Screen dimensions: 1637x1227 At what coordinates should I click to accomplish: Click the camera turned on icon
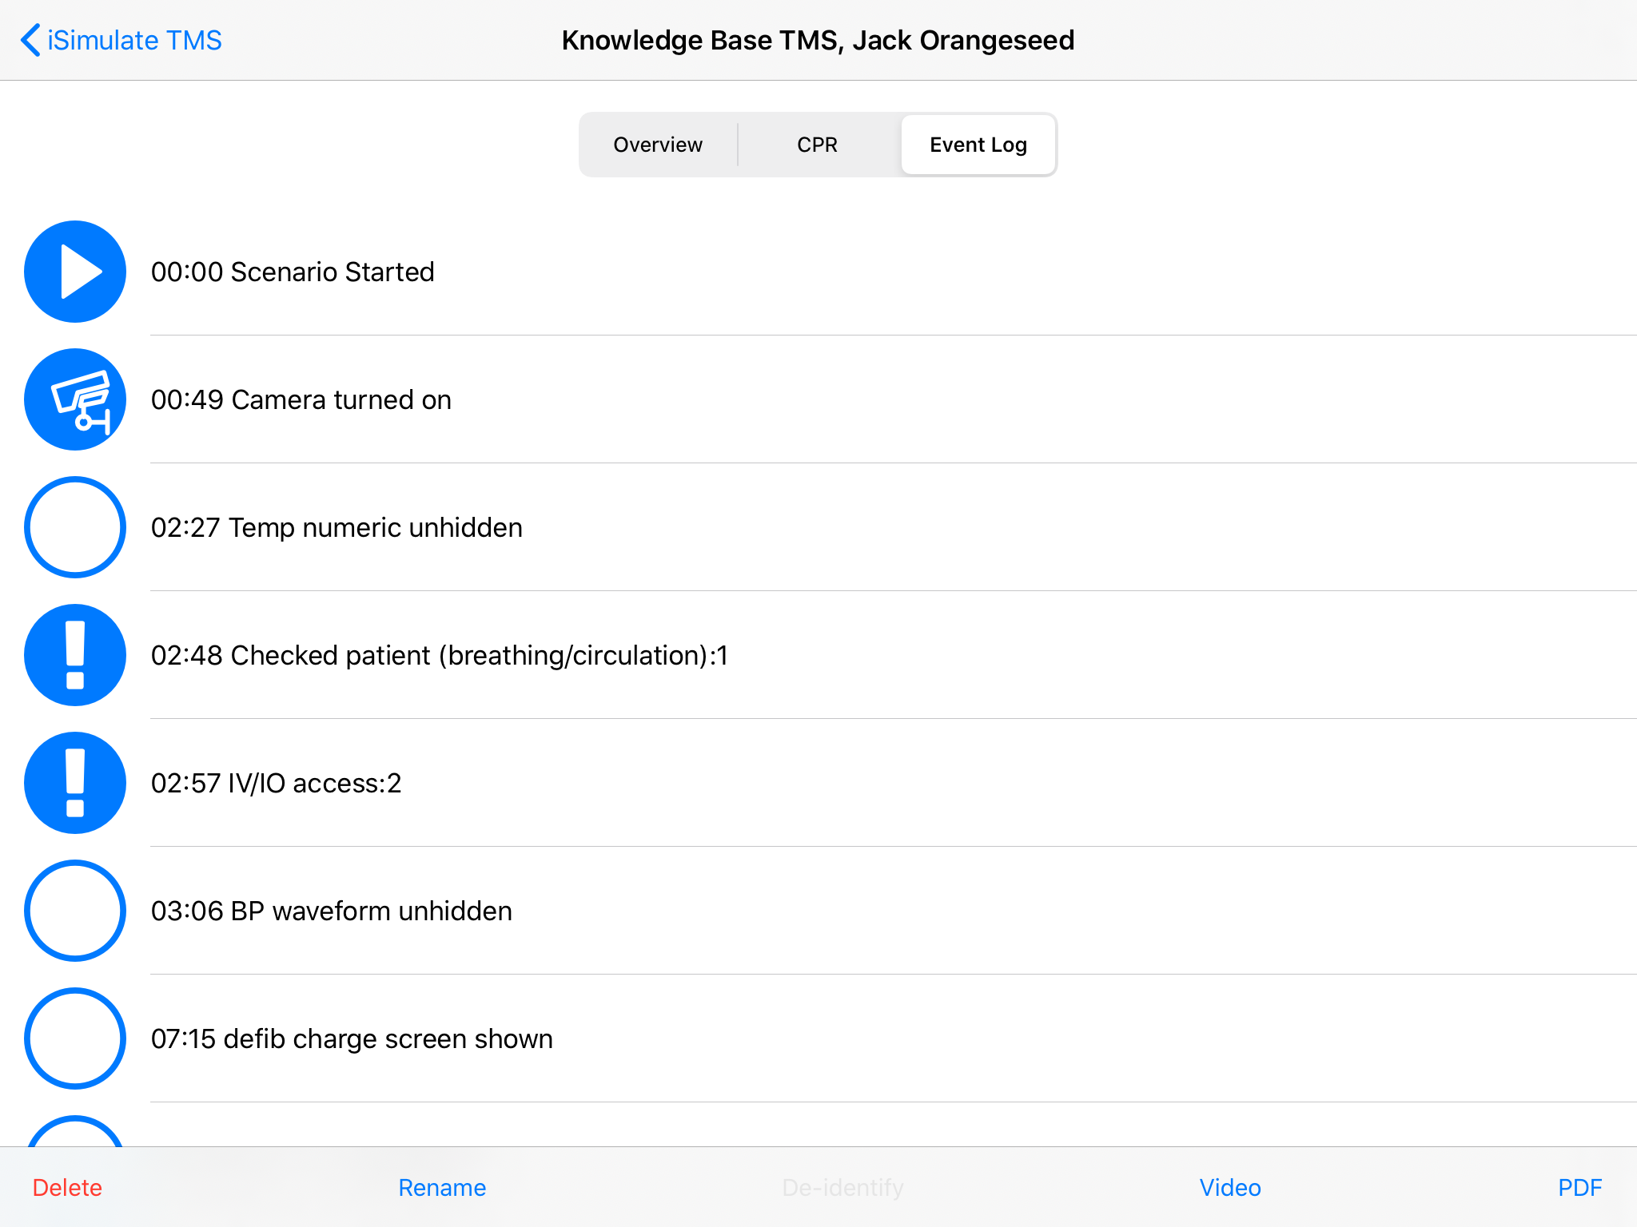[75, 399]
